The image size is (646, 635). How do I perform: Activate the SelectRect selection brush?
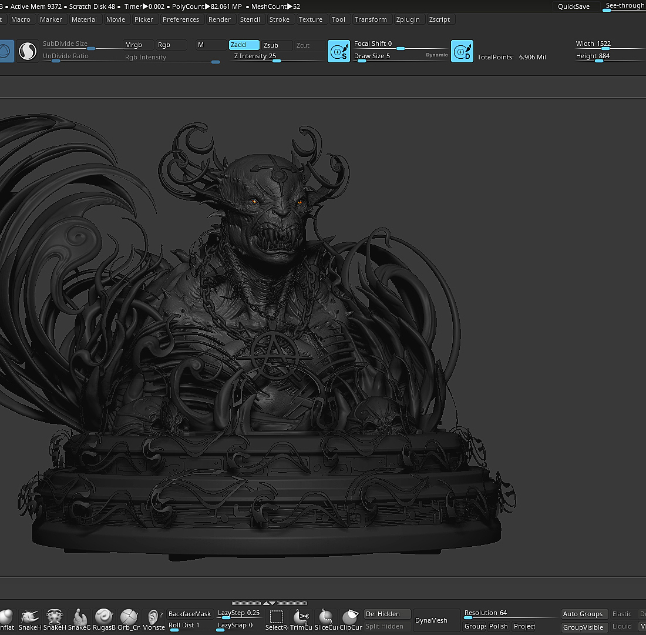pos(277,620)
